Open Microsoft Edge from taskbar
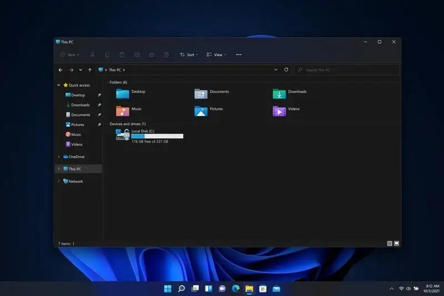This screenshot has height=296, width=444. 235,289
